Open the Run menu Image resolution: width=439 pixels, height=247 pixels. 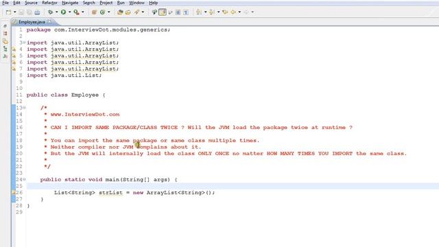pyautogui.click(x=121, y=3)
